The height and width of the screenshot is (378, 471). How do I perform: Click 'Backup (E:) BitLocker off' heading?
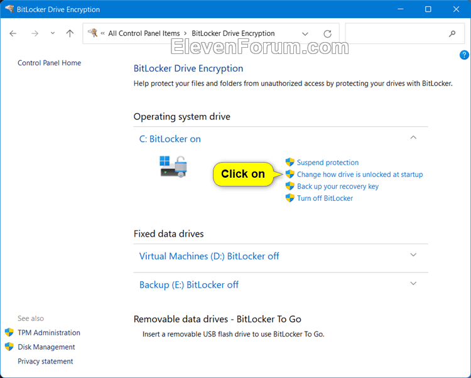click(x=189, y=284)
